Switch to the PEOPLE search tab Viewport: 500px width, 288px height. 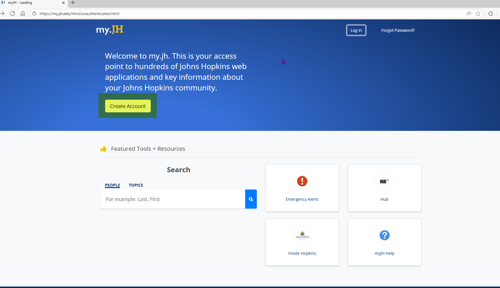pos(112,185)
